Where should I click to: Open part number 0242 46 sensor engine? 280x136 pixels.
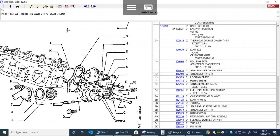pyautogui.click(x=180, y=84)
